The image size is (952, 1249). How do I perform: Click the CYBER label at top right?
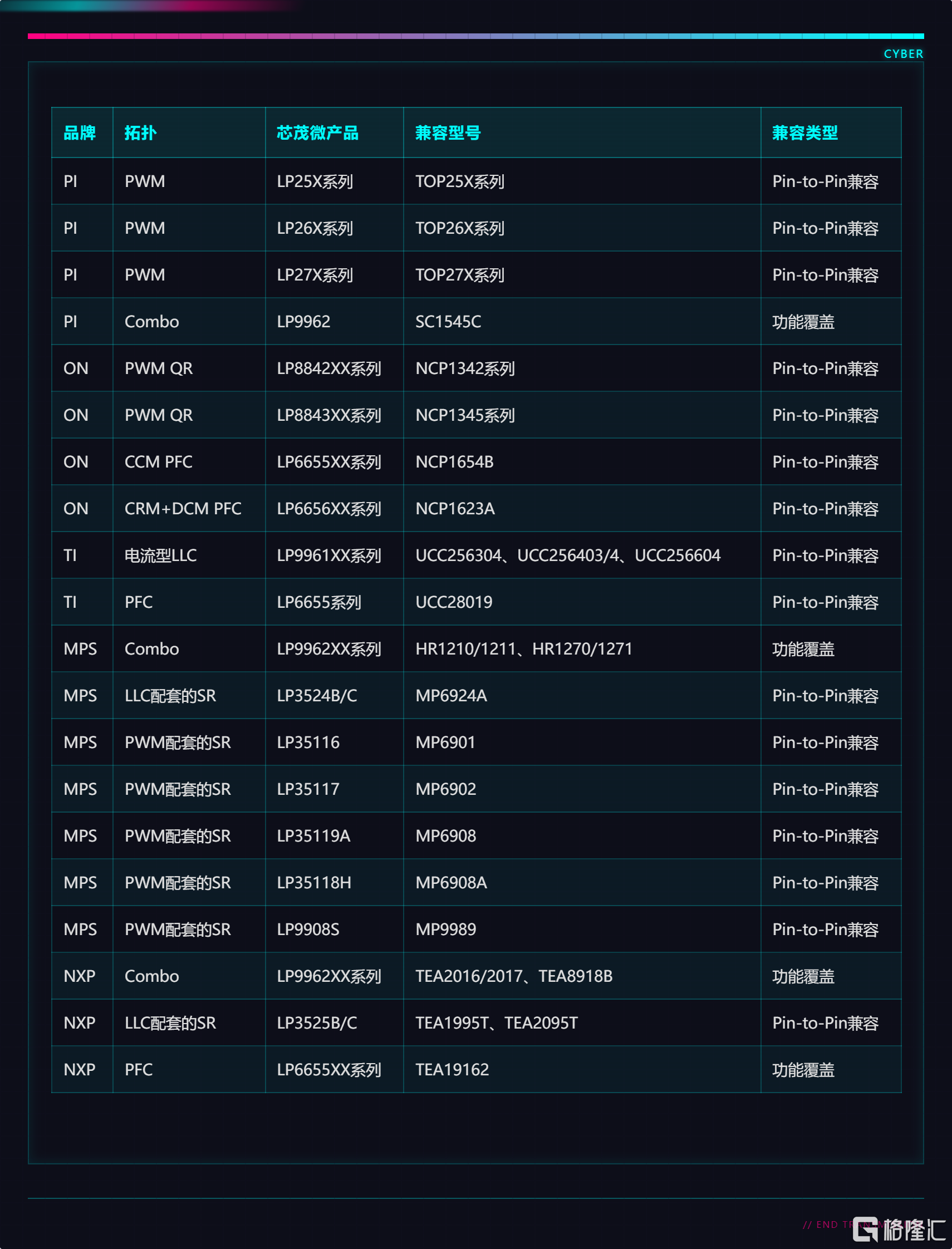[903, 54]
